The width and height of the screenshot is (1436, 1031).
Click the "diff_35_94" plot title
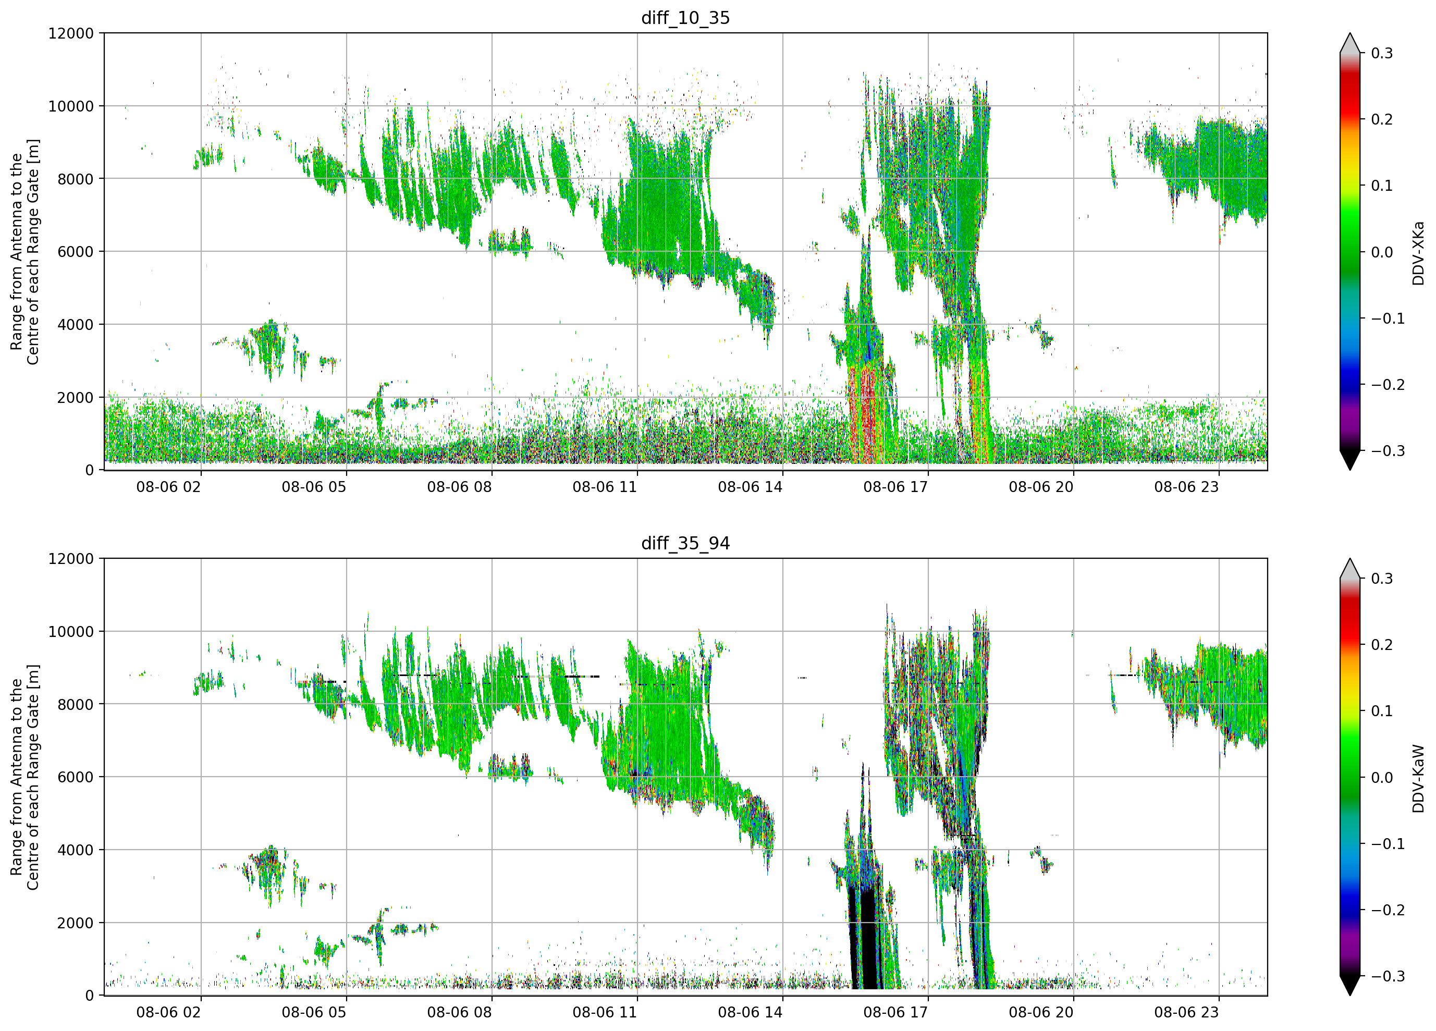(x=685, y=543)
